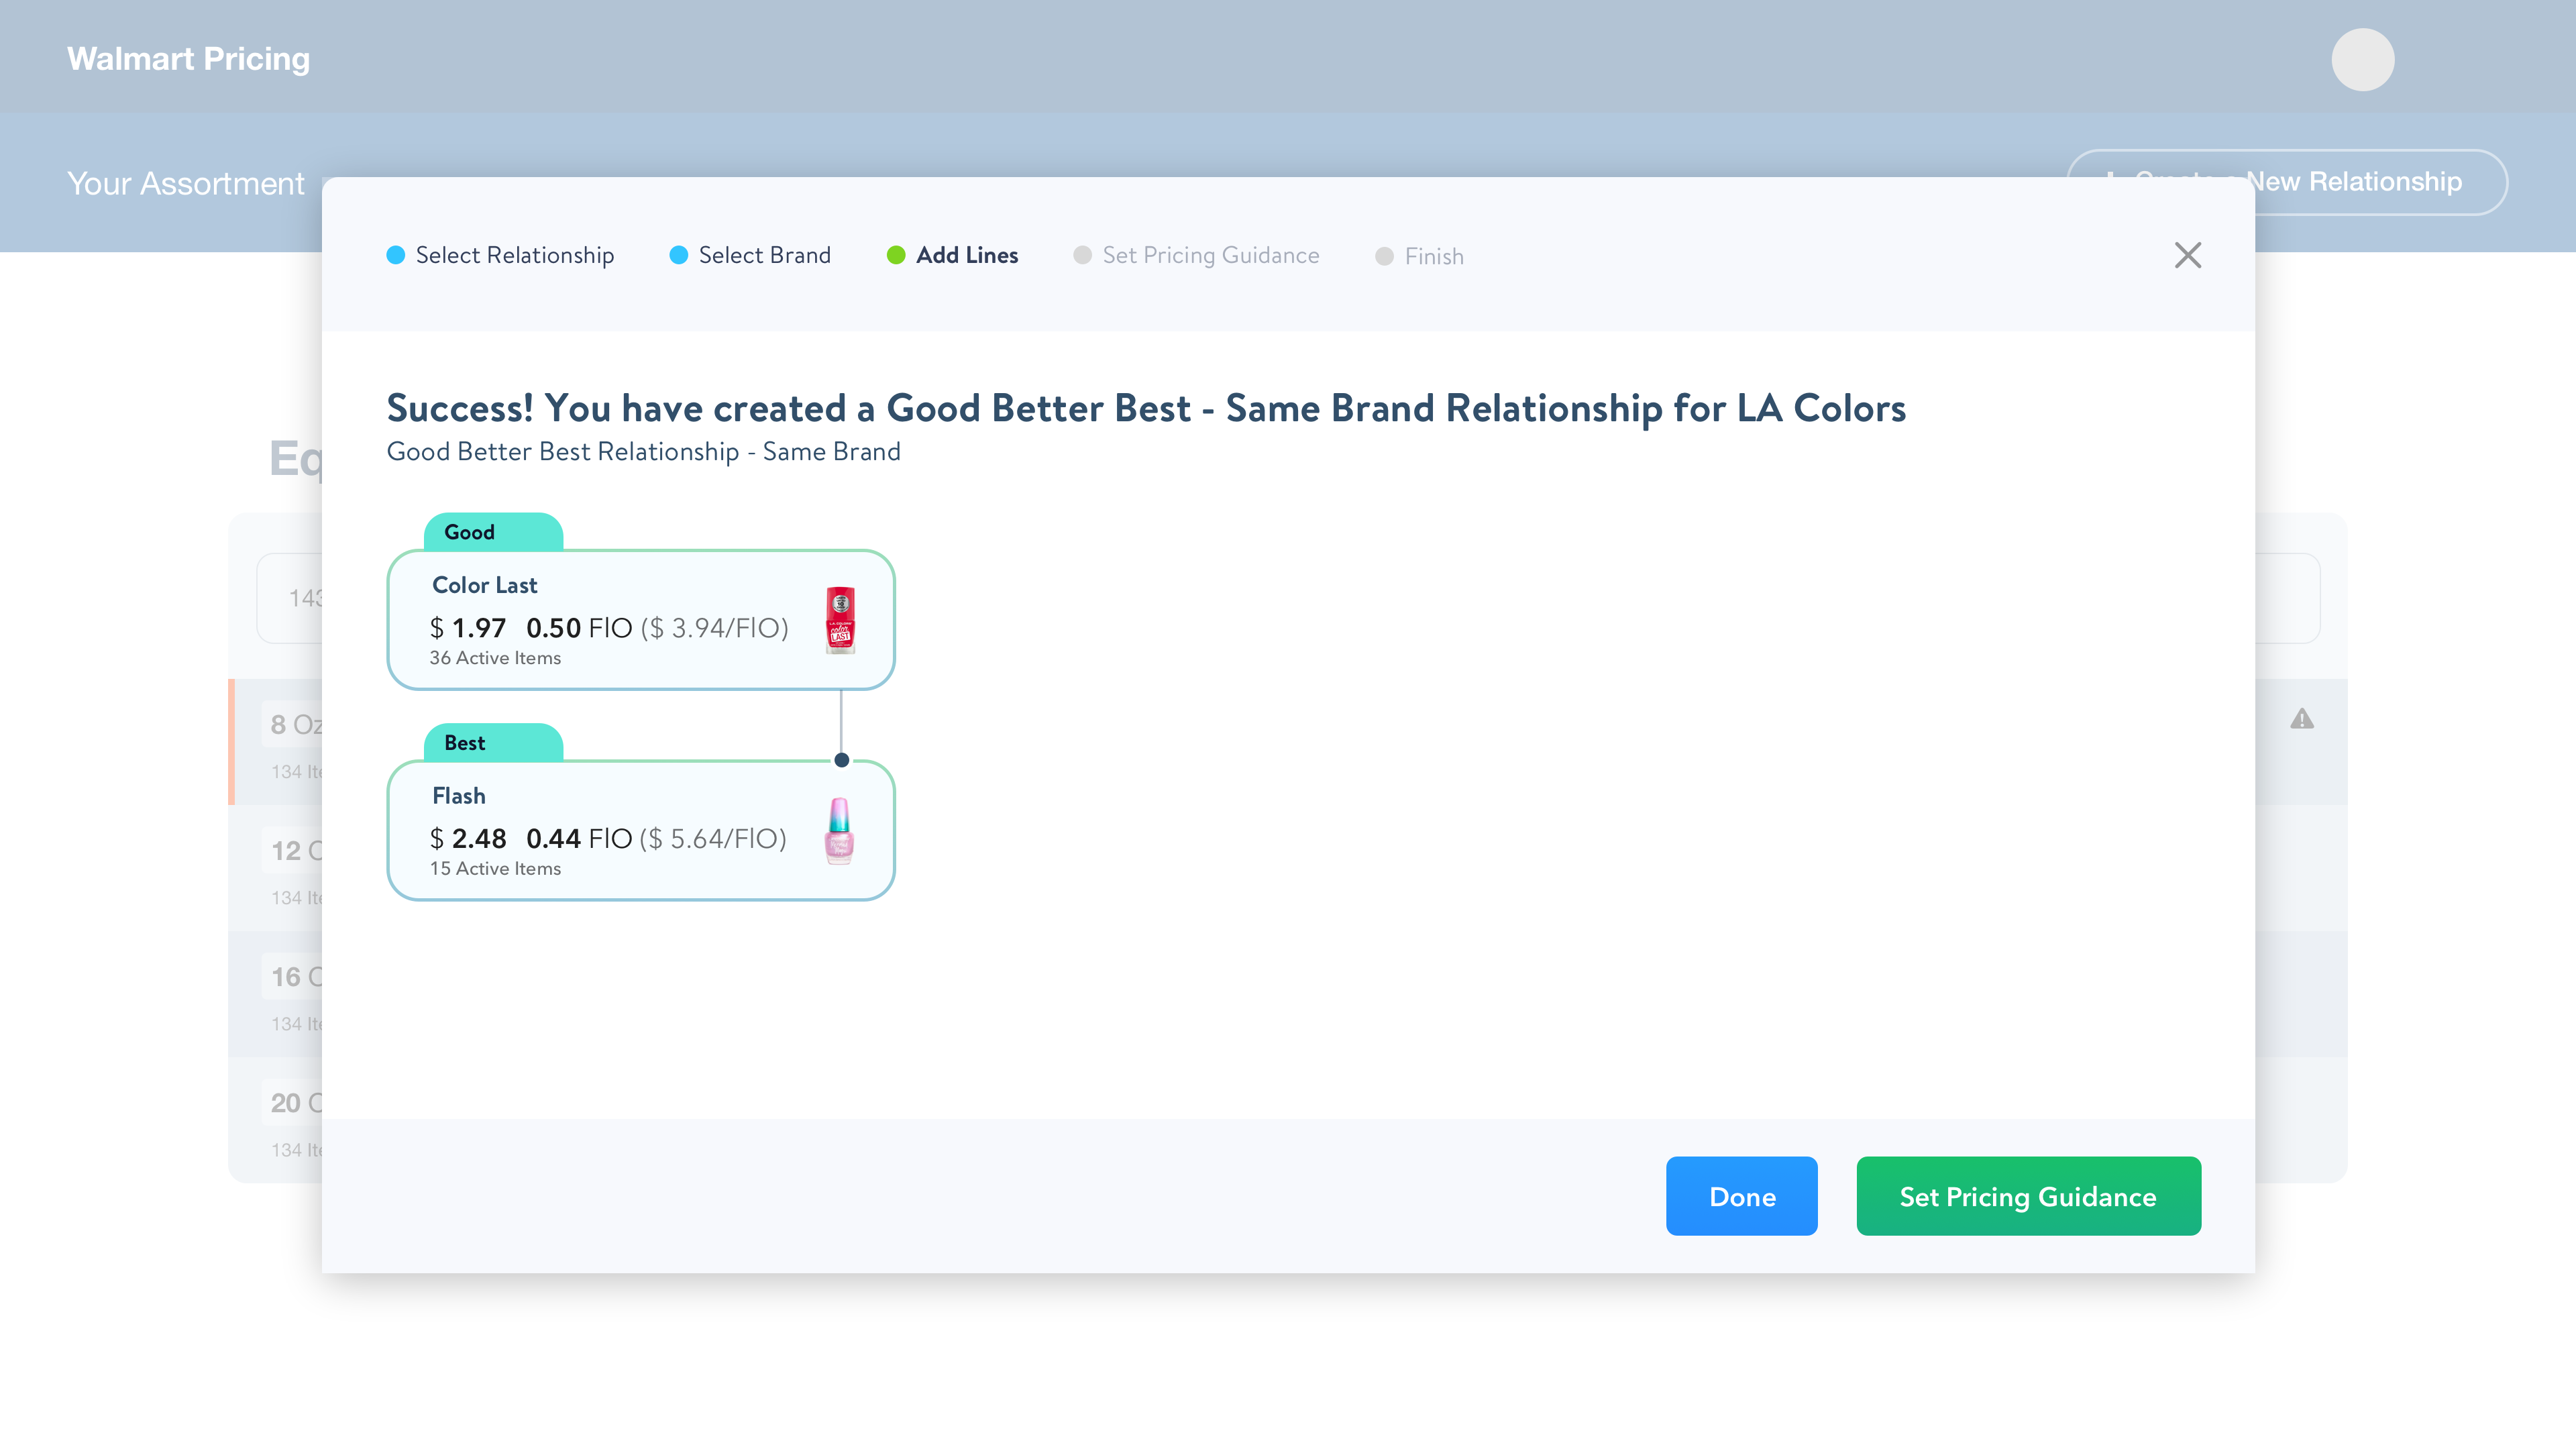Open the Color Last product line card

[x=641, y=620]
